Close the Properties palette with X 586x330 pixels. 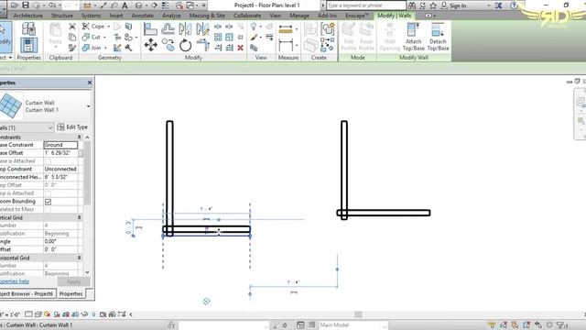tap(90, 82)
